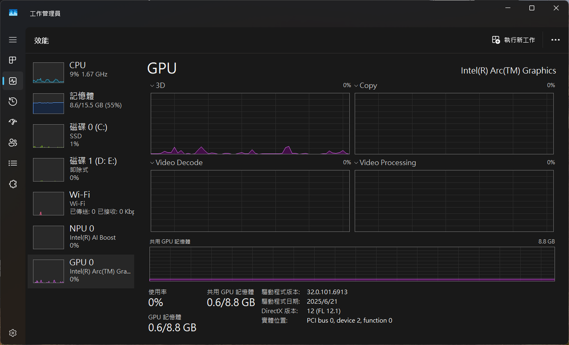The width and height of the screenshot is (569, 345).
Task: Click the GPU 記憶體 0.6/8.8 GB value at the bottom
Action: click(172, 328)
